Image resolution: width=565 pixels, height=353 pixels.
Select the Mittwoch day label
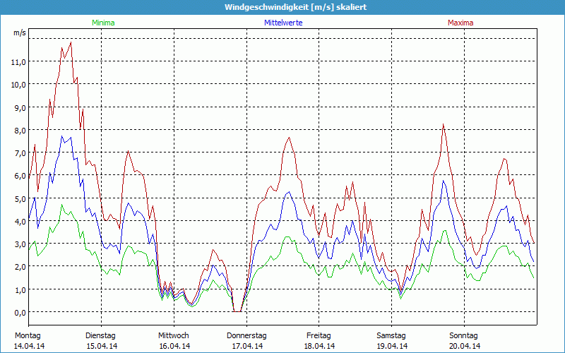click(174, 335)
